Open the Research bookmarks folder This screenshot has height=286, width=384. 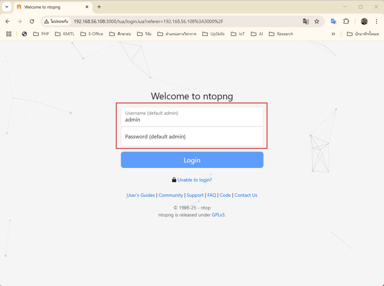click(281, 34)
